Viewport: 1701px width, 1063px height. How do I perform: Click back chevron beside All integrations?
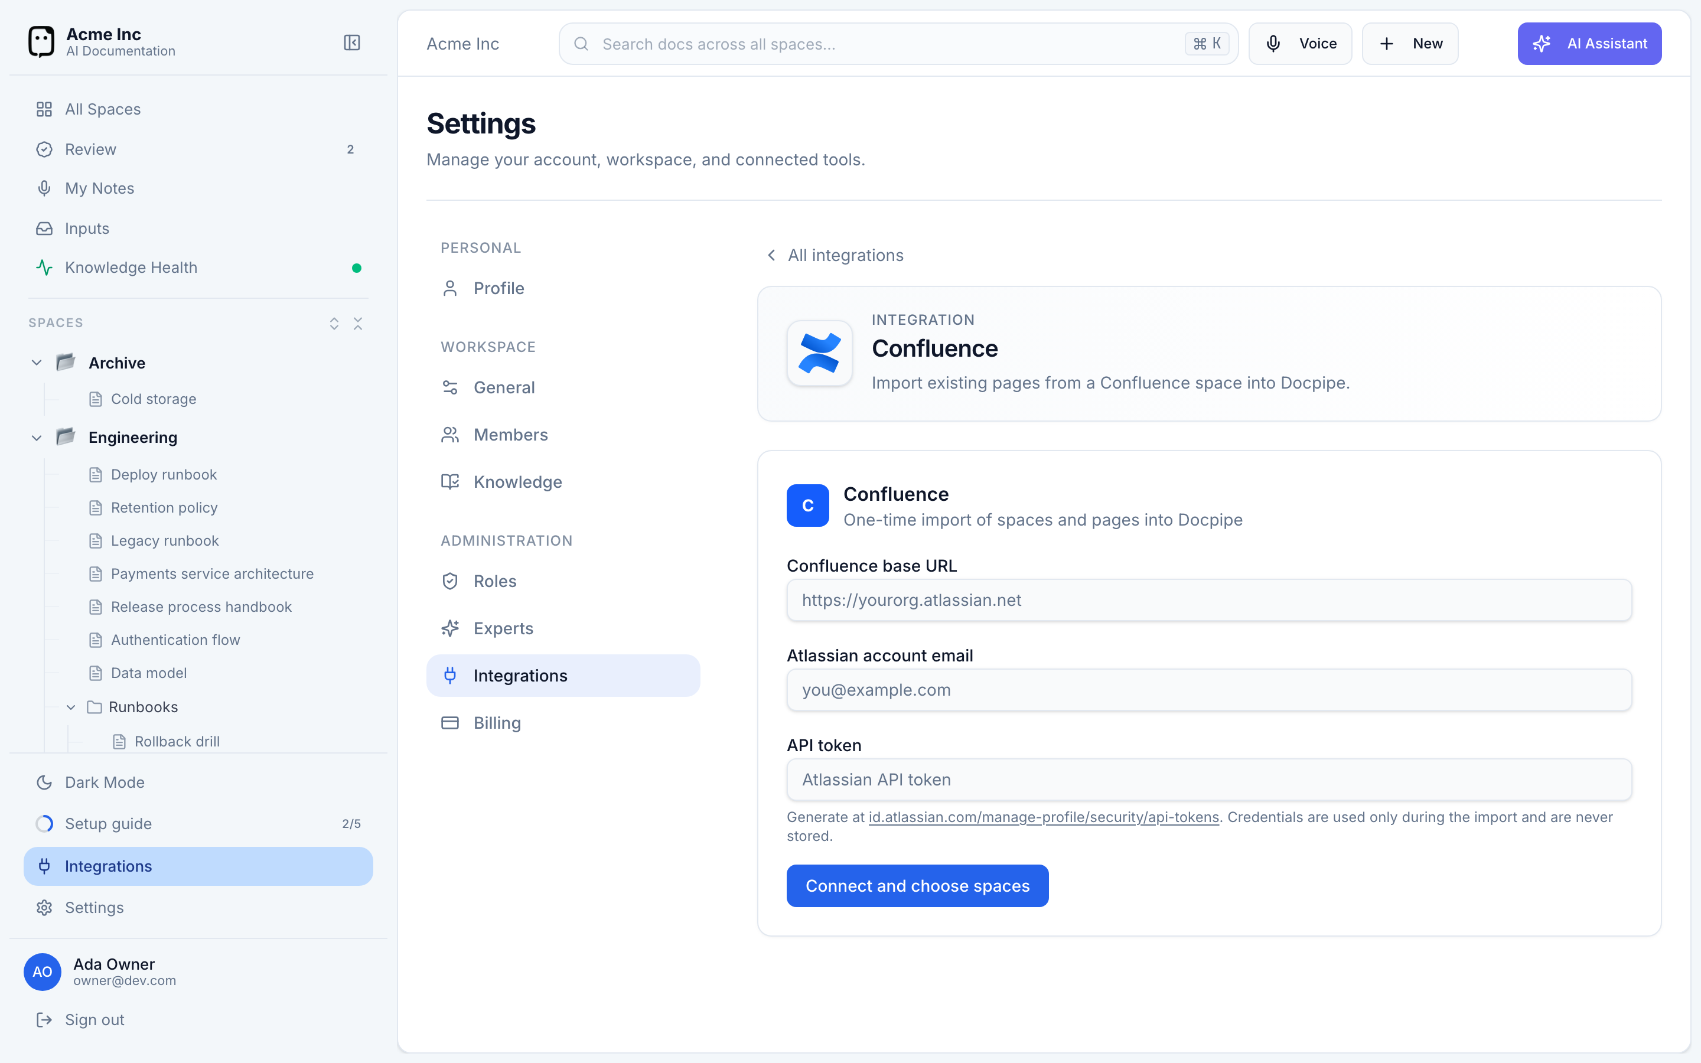point(772,255)
